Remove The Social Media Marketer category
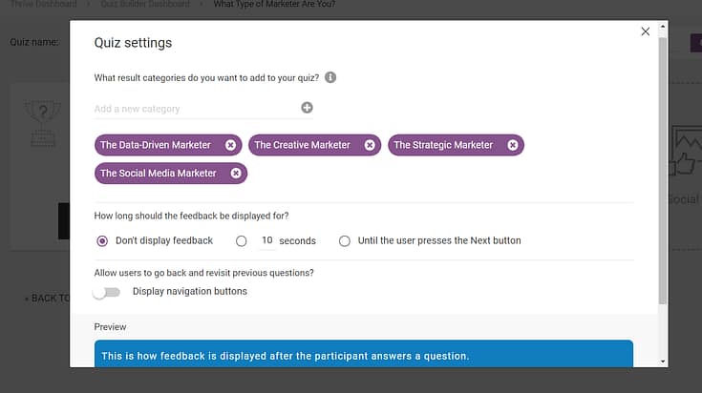This screenshot has height=393, width=702. [x=236, y=174]
